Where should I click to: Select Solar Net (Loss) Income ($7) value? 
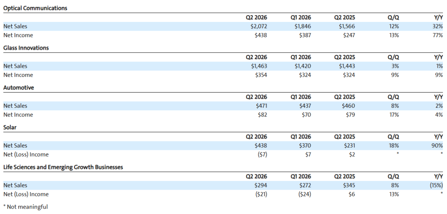click(262, 155)
